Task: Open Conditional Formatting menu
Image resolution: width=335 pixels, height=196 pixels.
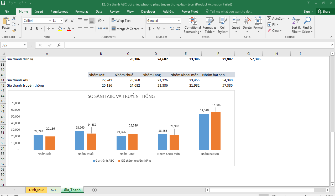Action: (x=193, y=25)
